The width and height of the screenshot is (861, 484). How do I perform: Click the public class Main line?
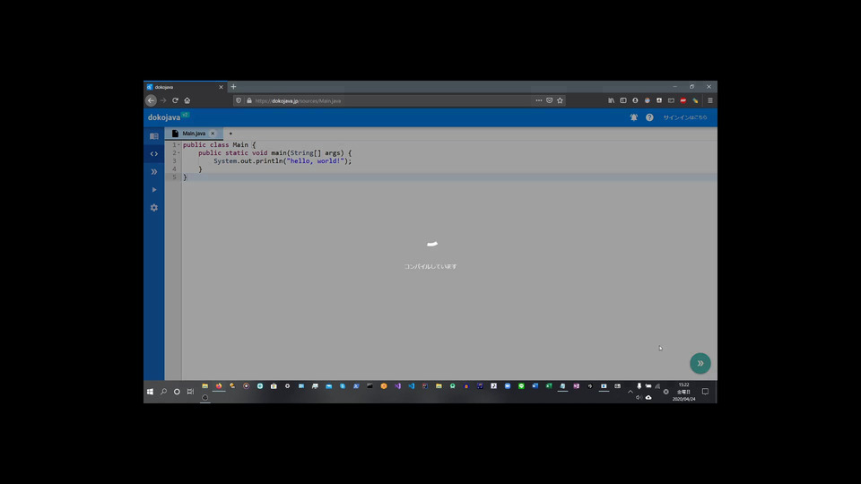tap(219, 145)
